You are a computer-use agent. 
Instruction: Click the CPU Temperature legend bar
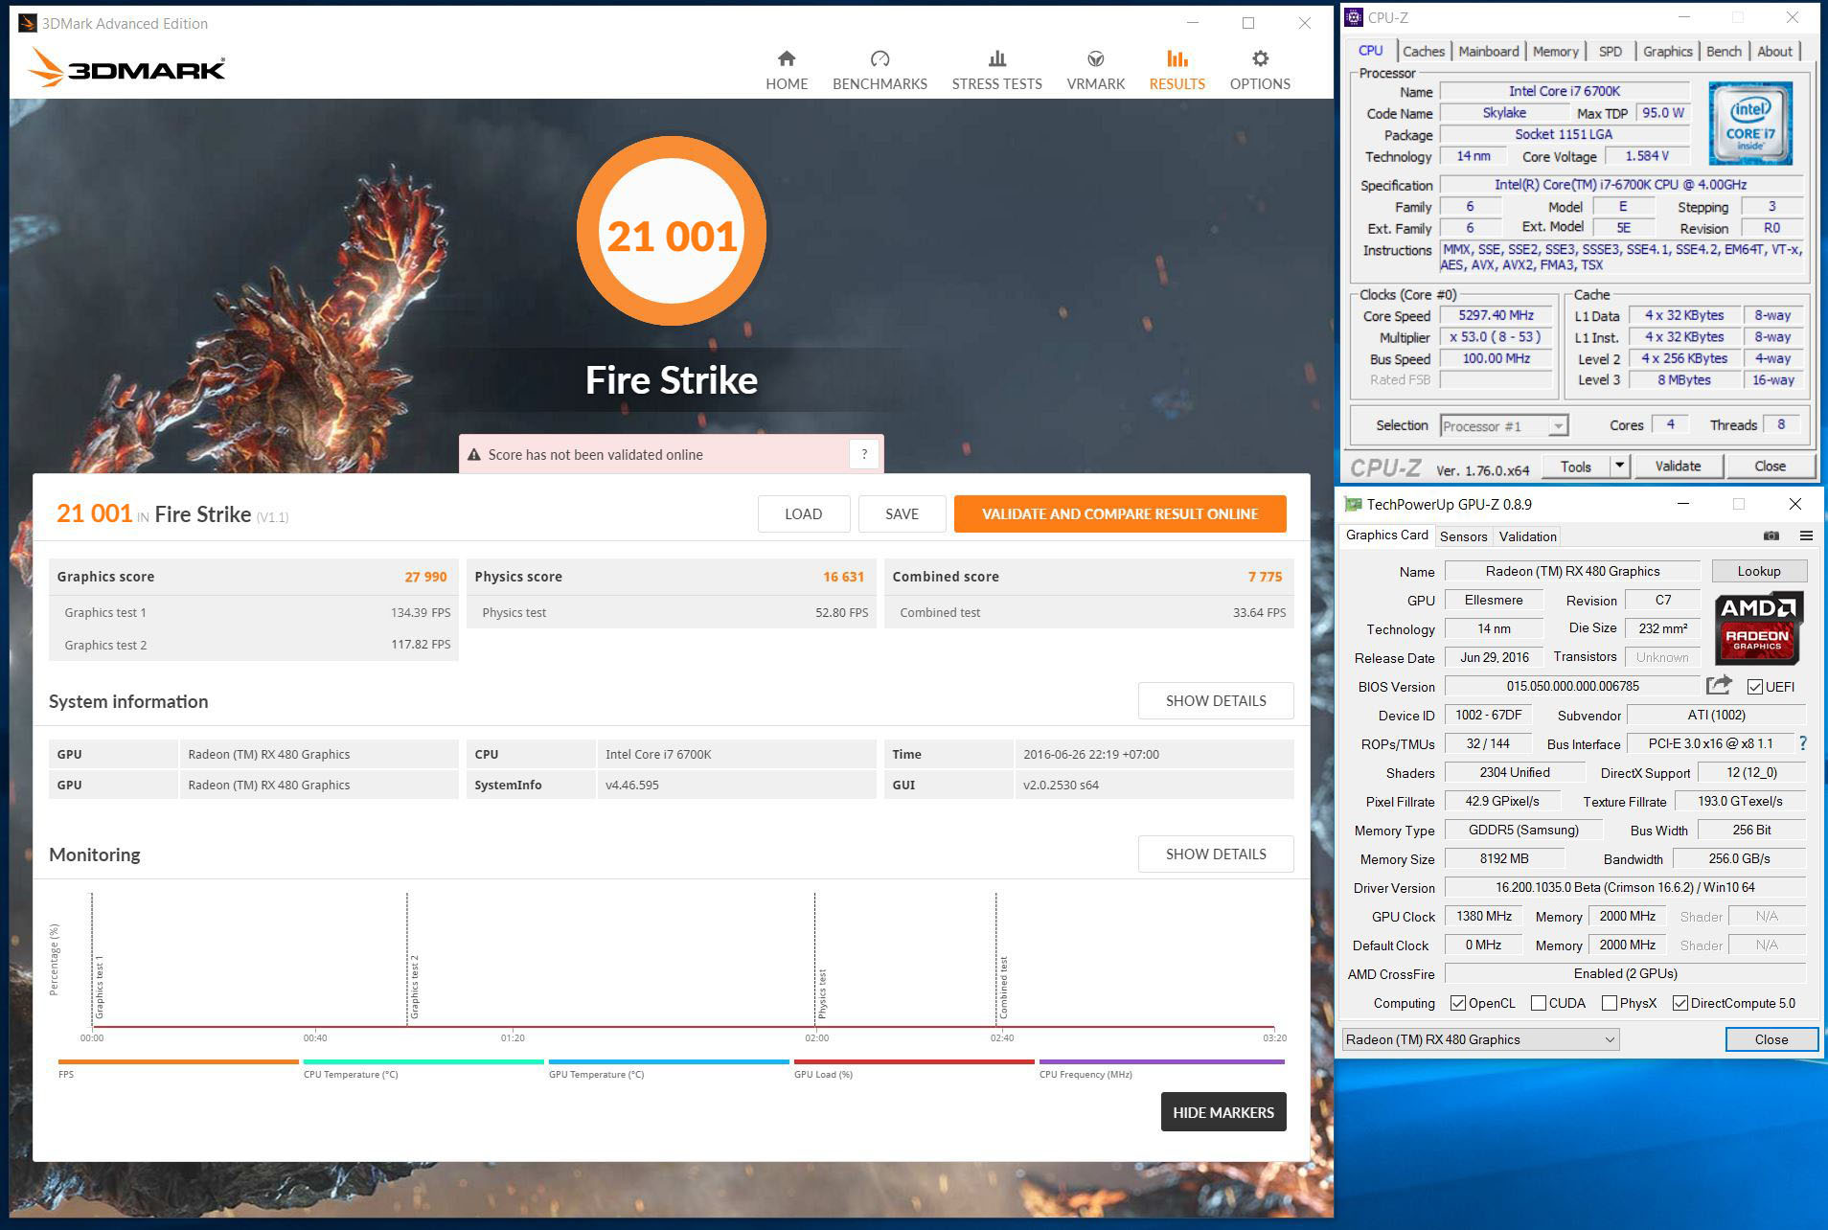[423, 1061]
